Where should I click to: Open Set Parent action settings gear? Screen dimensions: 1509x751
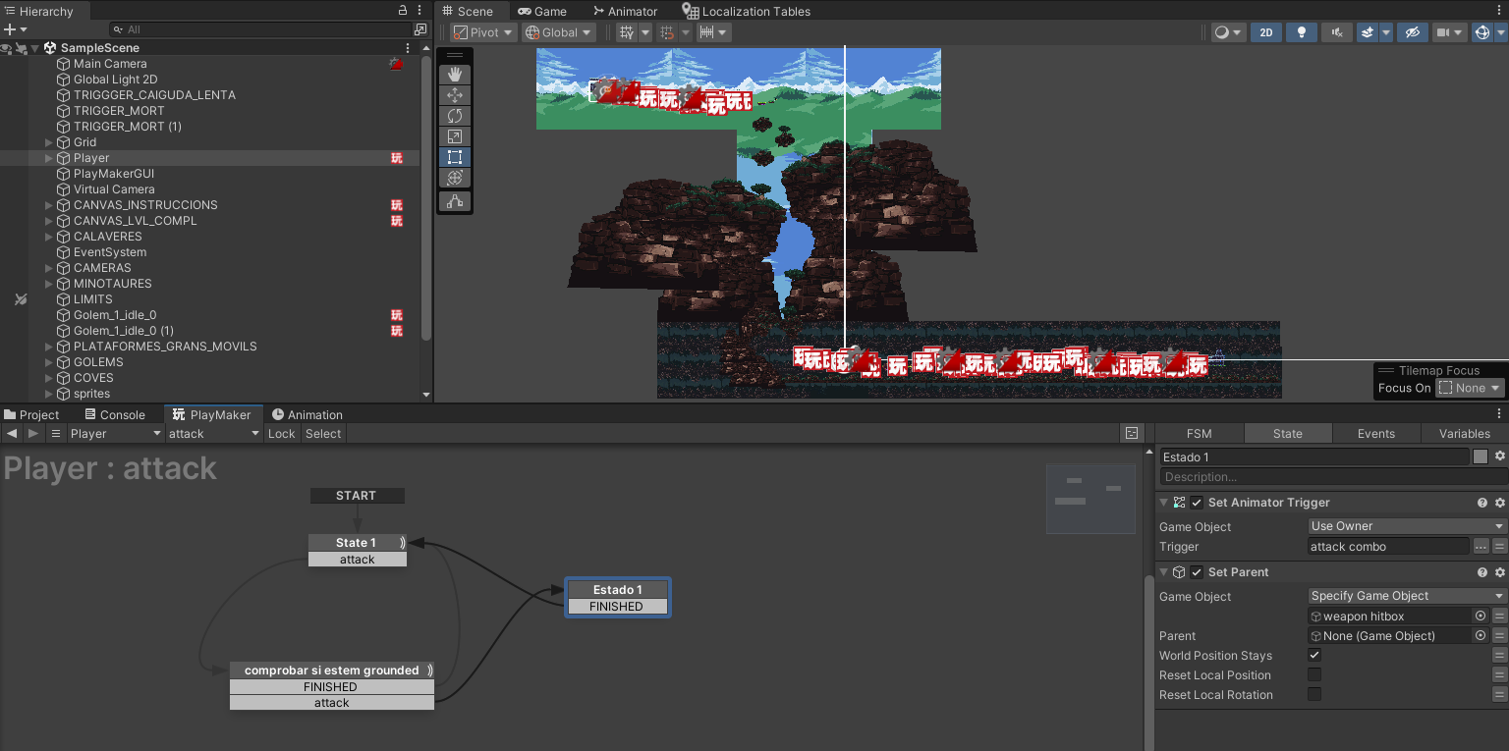pos(1499,572)
